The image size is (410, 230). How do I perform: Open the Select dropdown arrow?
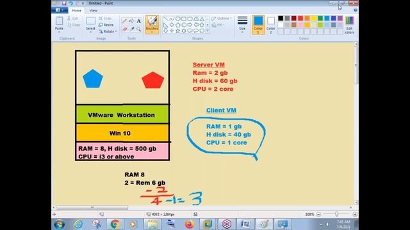(90, 33)
